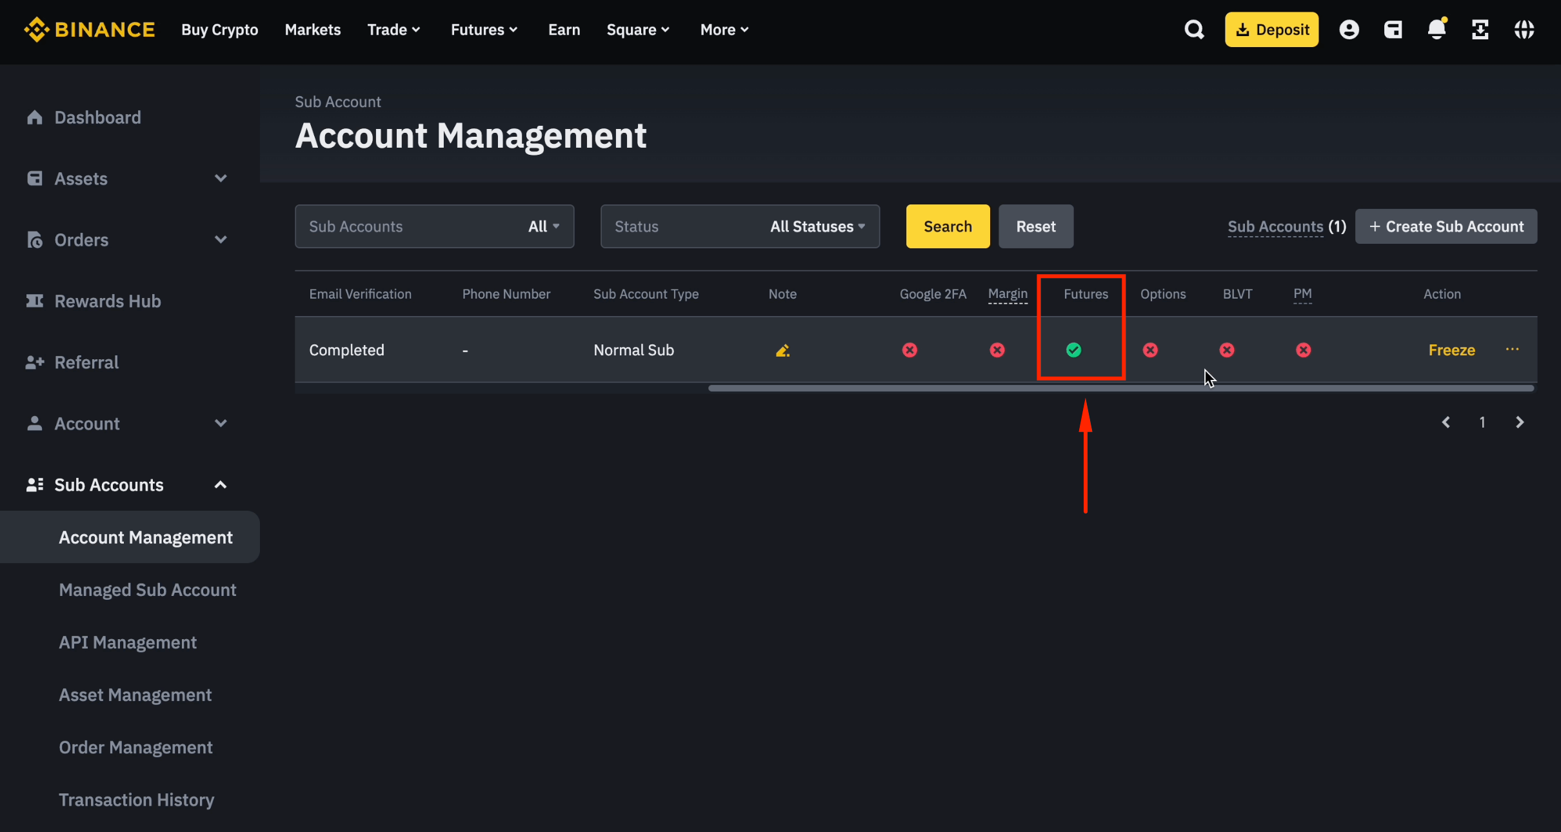Open the search magnifier icon
The height and width of the screenshot is (832, 1561).
pyautogui.click(x=1194, y=29)
